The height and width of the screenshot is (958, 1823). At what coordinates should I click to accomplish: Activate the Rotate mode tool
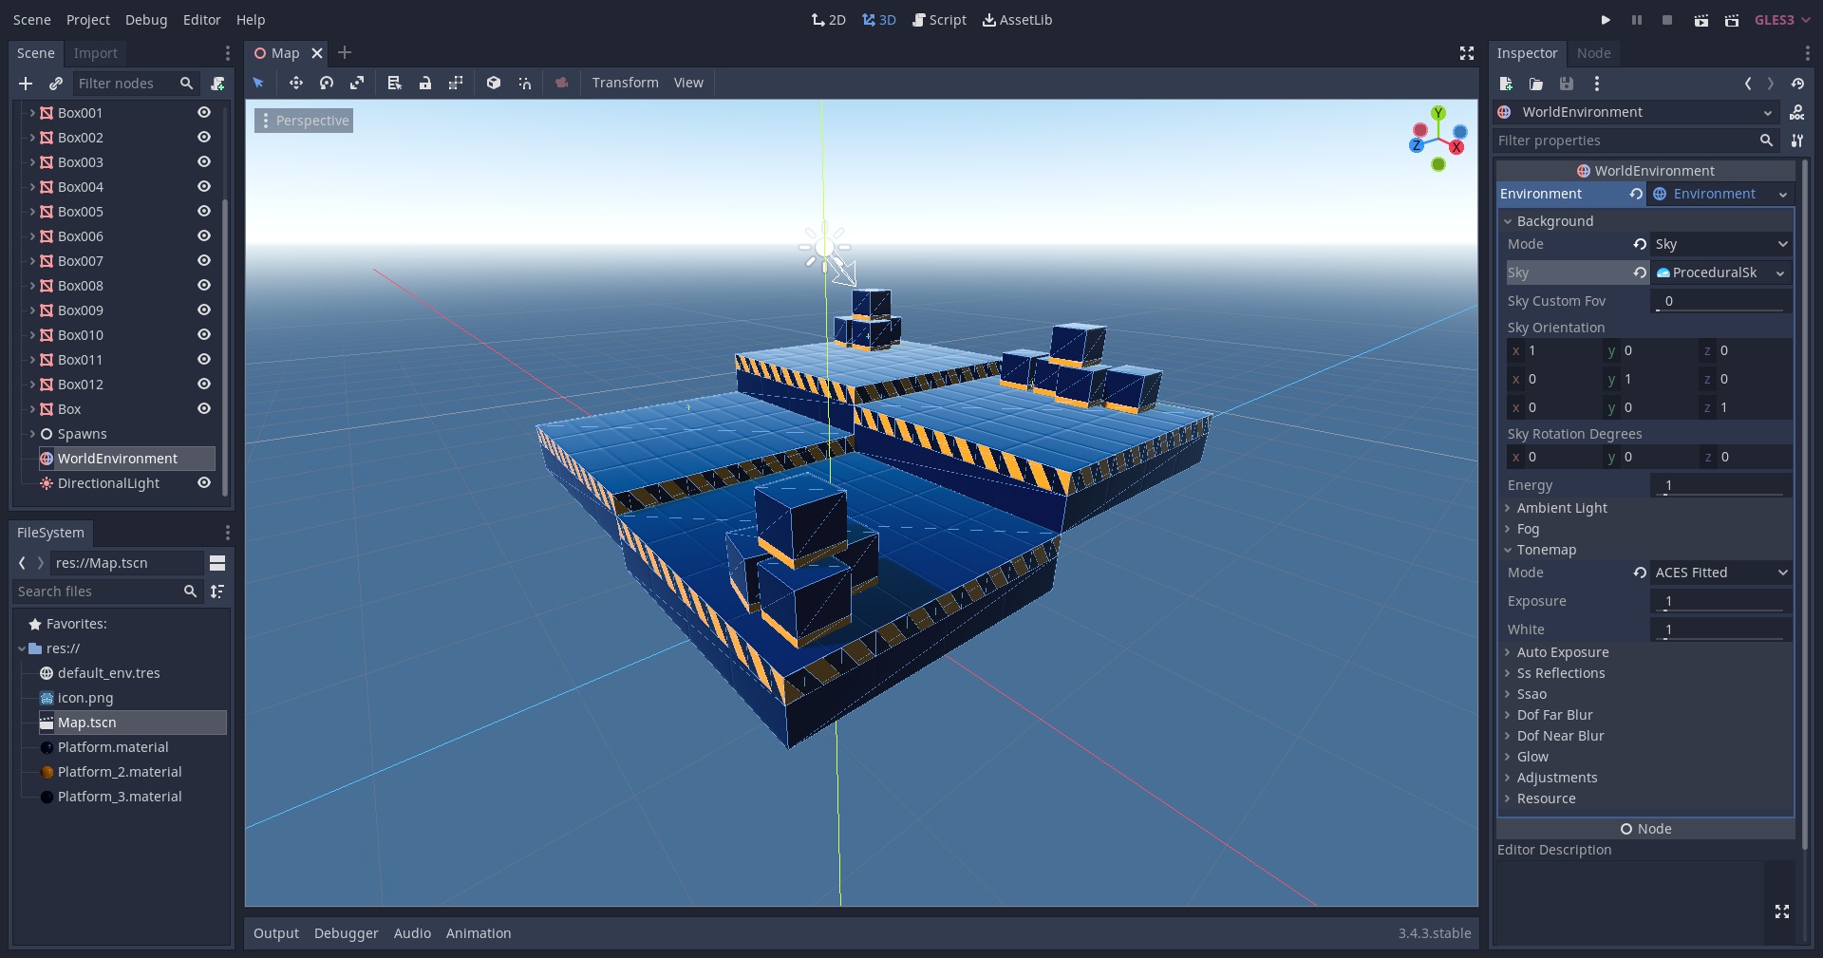click(327, 83)
